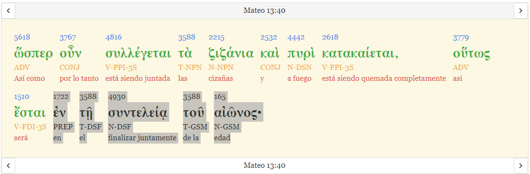Select the highlighted Greek article τῇ
Screen dimensions: 530x174
click(x=86, y=113)
